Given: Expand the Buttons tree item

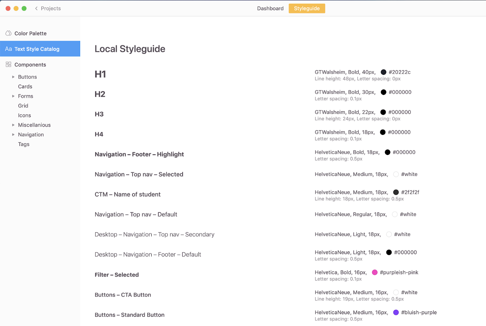Looking at the screenshot, I should tap(13, 77).
